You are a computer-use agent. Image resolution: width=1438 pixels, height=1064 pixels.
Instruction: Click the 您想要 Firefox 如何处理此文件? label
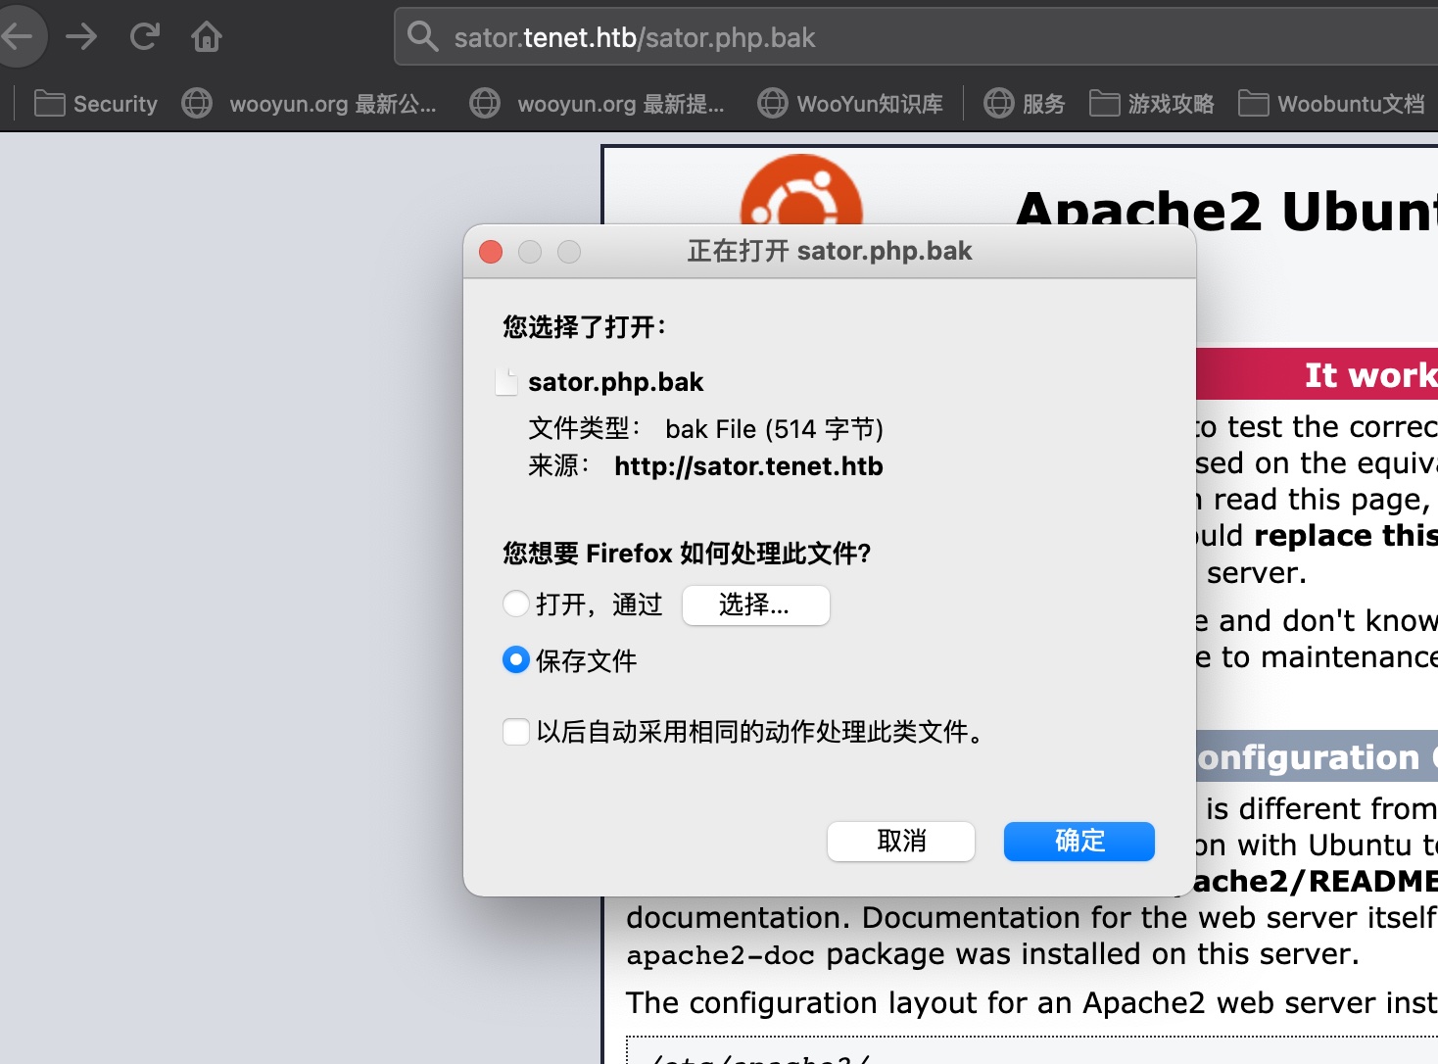point(687,554)
